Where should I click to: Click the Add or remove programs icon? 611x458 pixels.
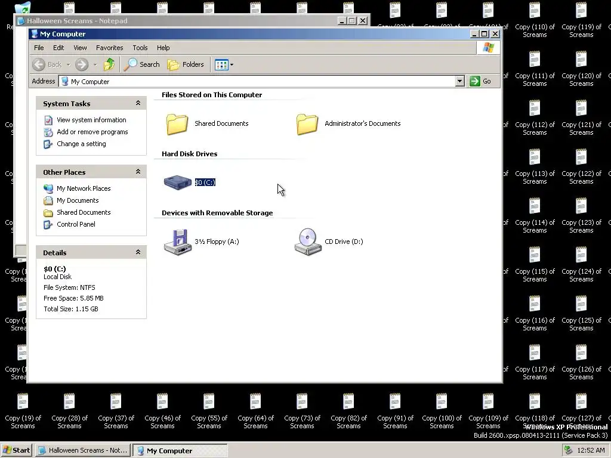click(48, 132)
